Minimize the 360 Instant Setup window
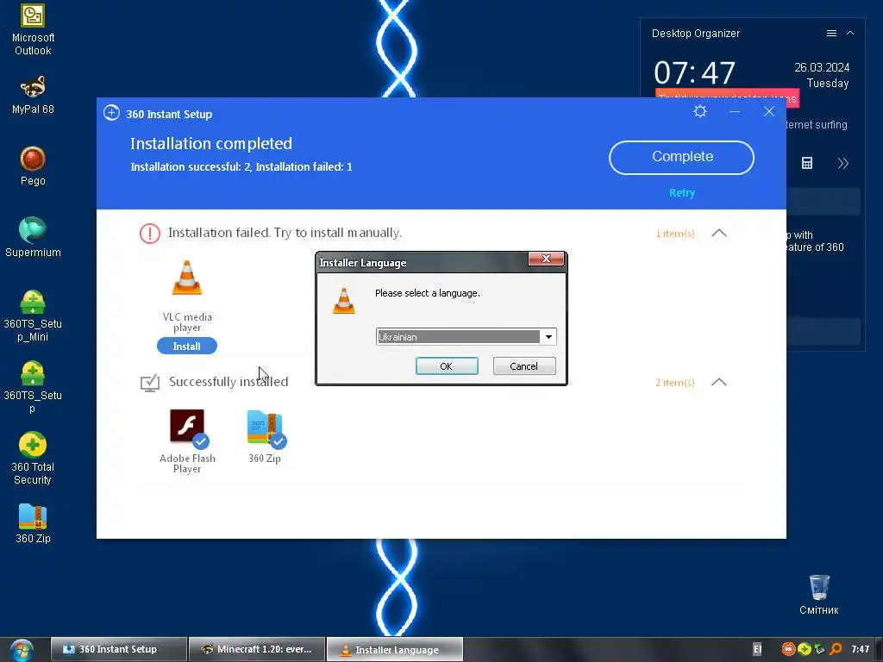The width and height of the screenshot is (883, 662). 735,111
